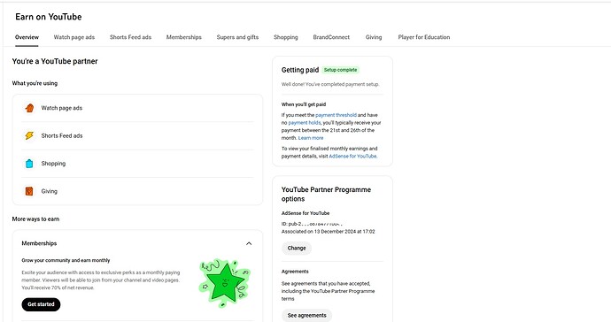Click the Shopping row label
This screenshot has width=611, height=322.
pyautogui.click(x=53, y=164)
